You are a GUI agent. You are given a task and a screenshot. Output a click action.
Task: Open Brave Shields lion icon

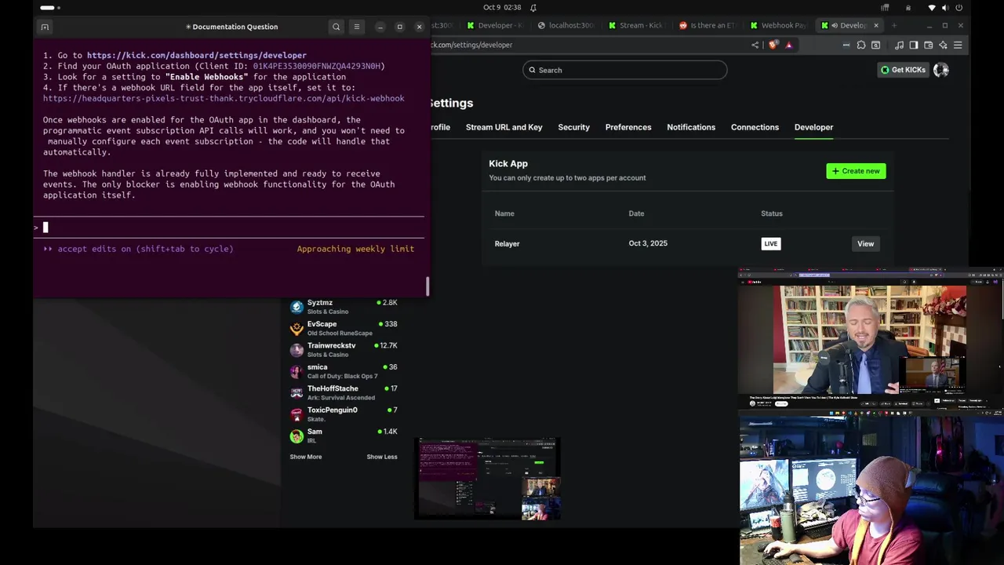773,45
